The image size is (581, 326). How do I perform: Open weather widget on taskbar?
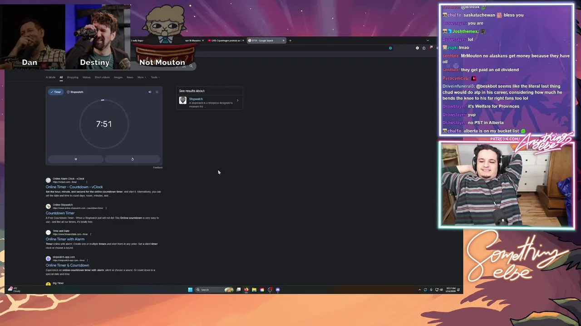click(15, 290)
